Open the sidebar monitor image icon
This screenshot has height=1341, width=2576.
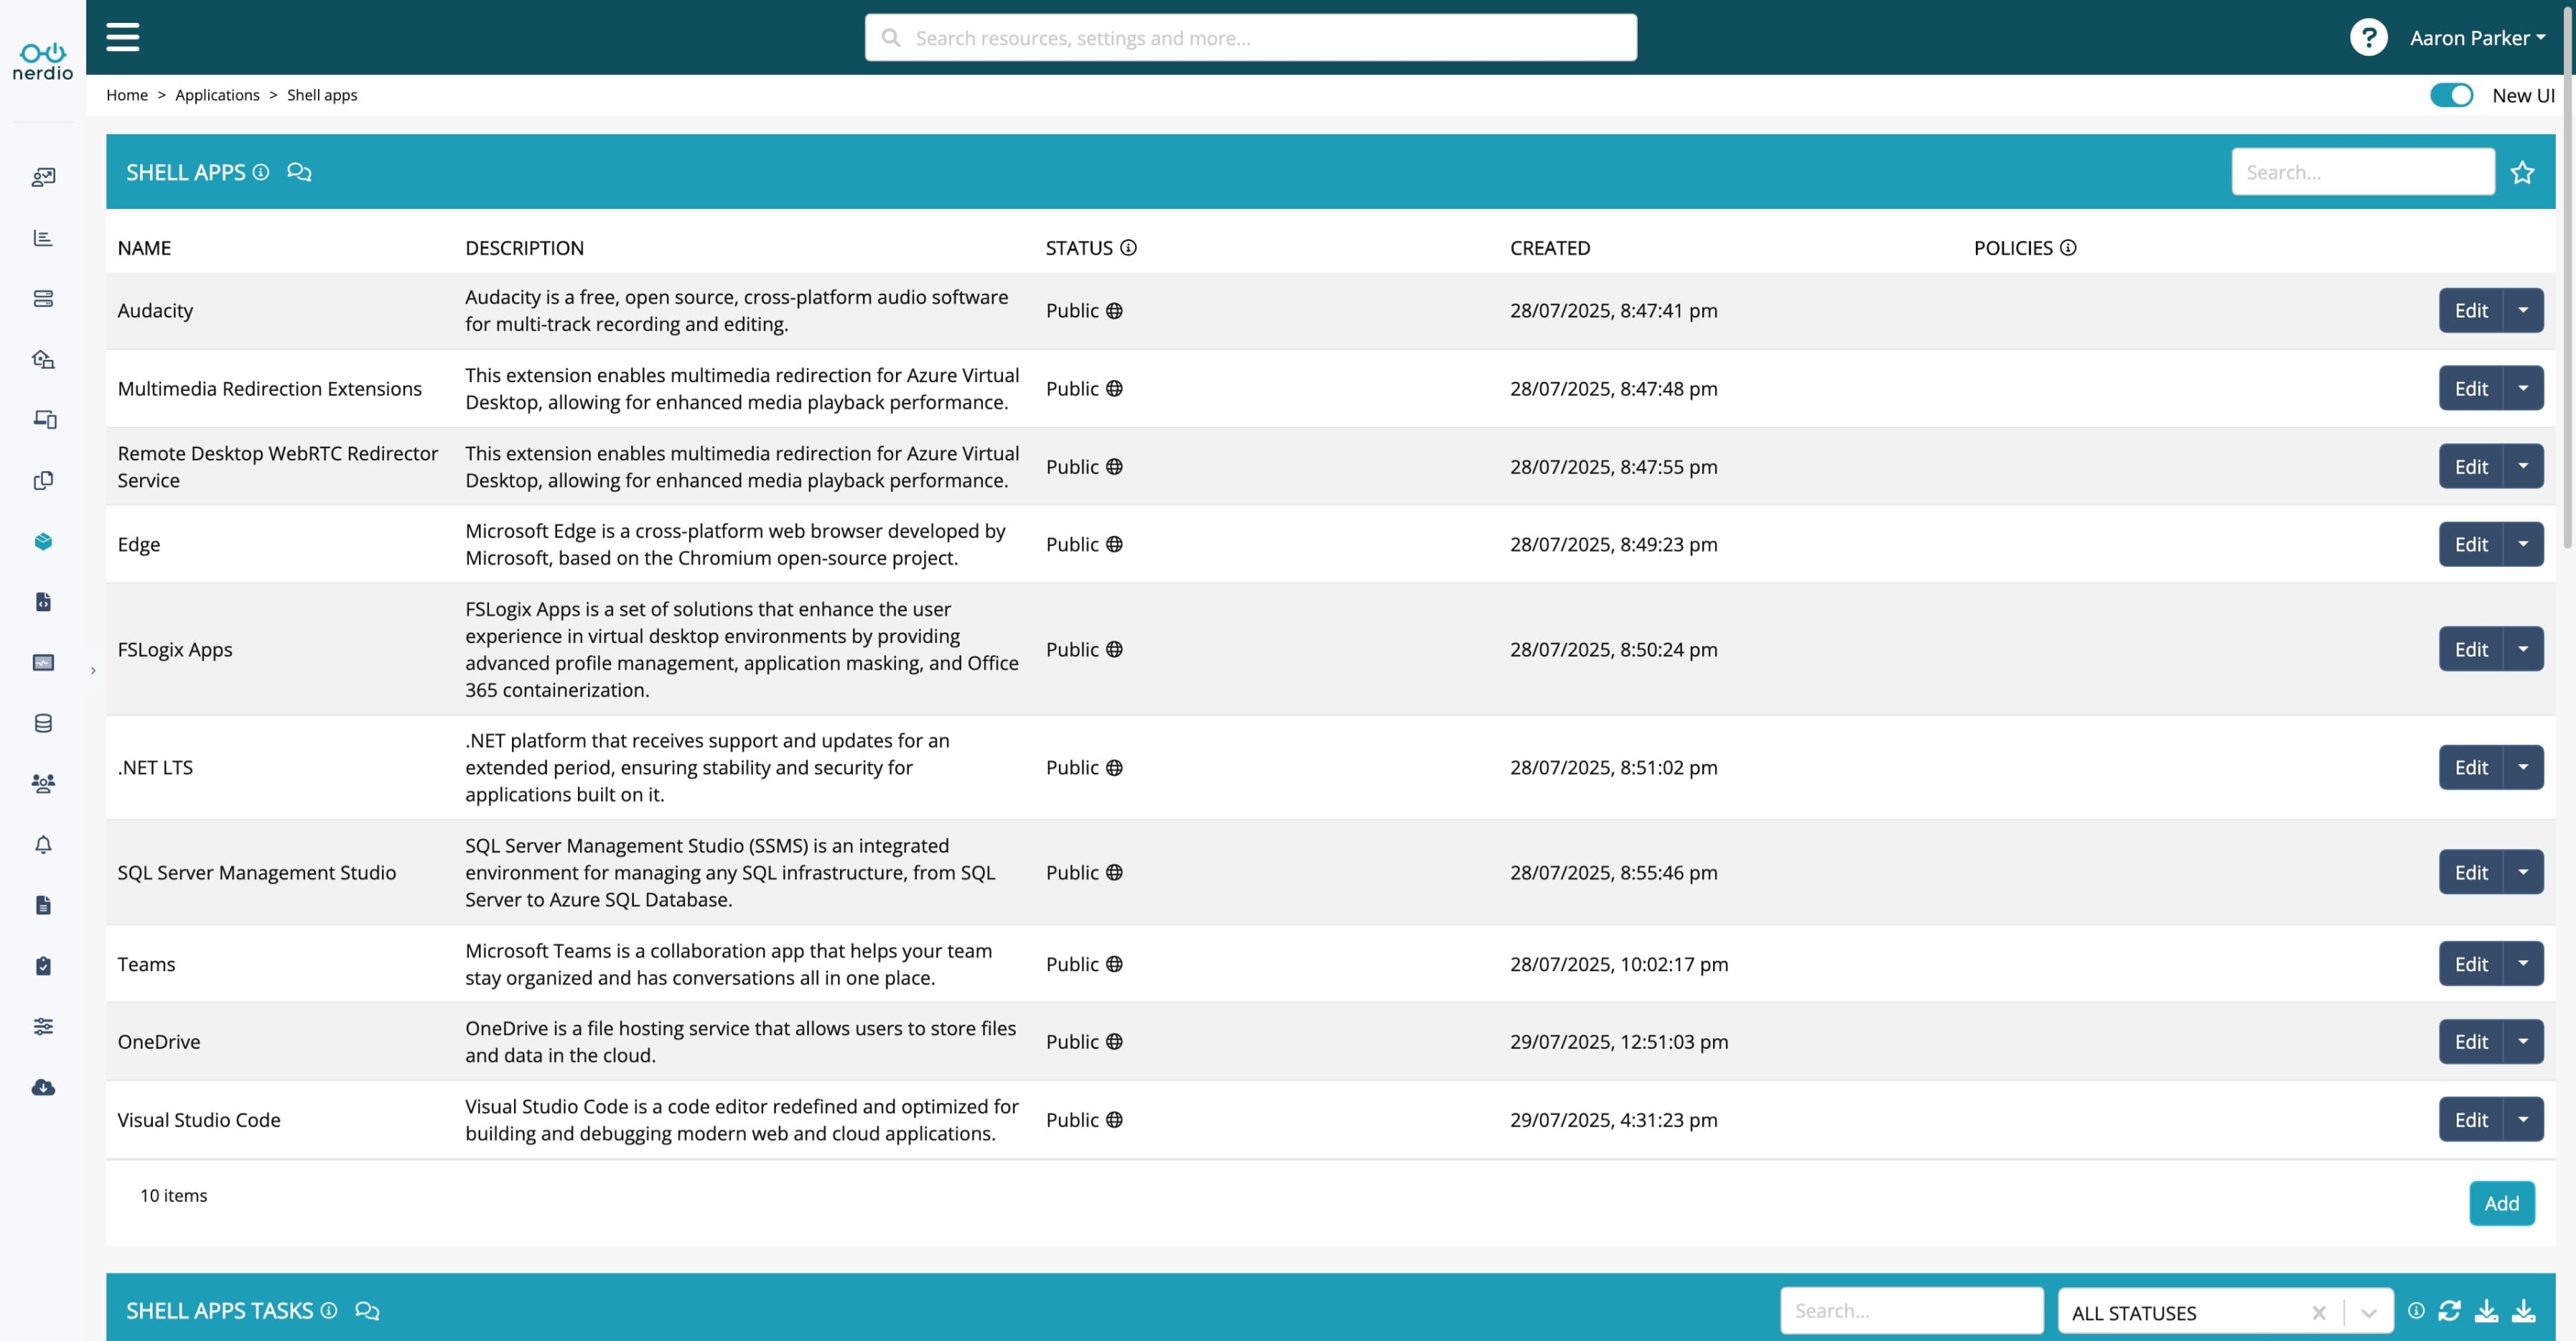(x=43, y=662)
